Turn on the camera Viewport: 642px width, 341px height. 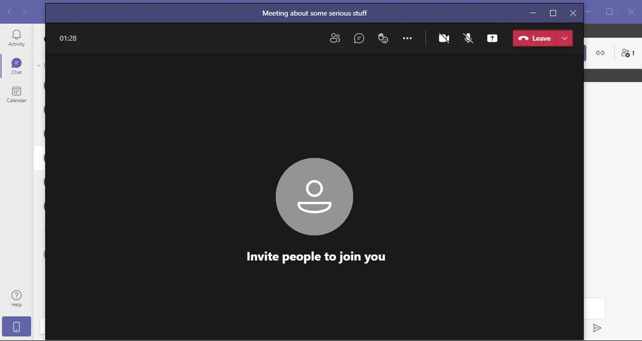click(x=444, y=38)
